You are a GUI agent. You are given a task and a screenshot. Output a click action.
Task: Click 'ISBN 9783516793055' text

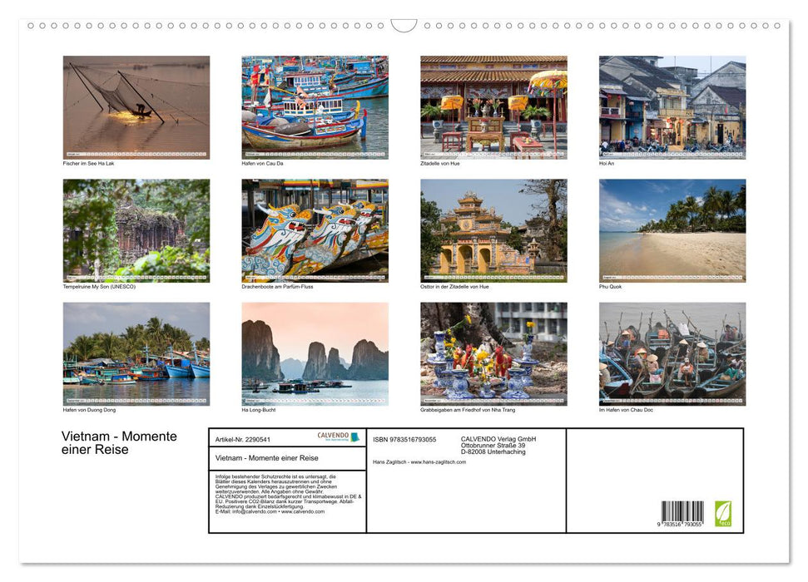click(x=404, y=439)
